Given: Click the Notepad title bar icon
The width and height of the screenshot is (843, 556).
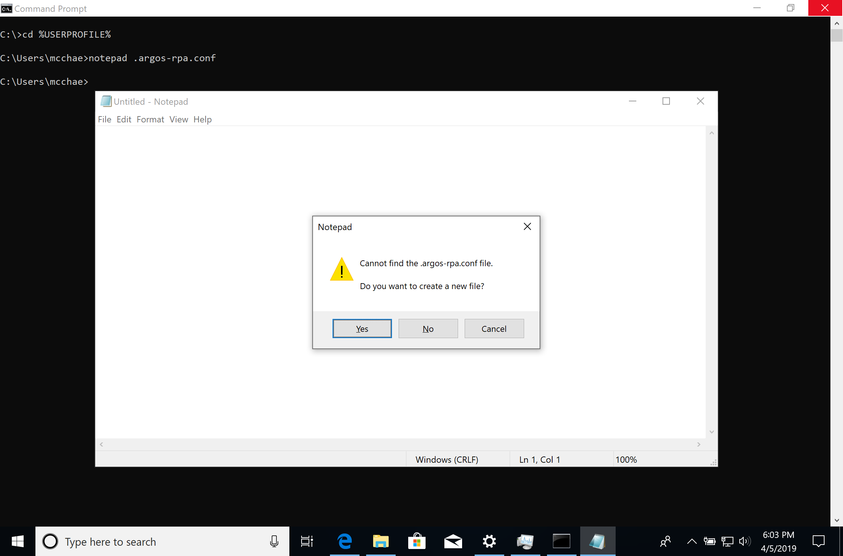Looking at the screenshot, I should click(106, 101).
